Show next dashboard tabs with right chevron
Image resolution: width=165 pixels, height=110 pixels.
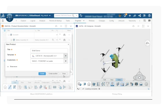pyautogui.click(x=140, y=21)
